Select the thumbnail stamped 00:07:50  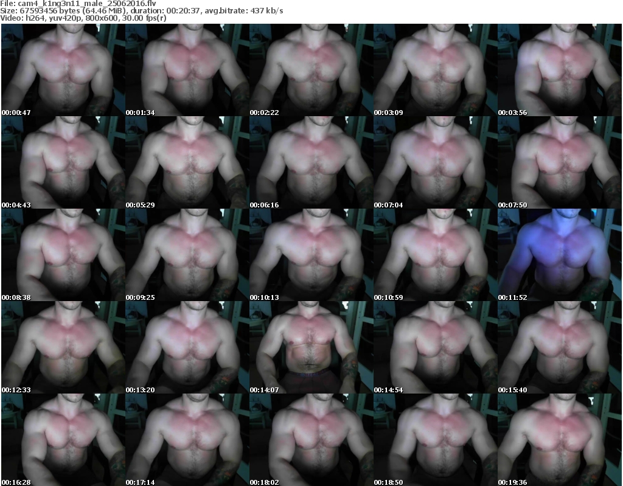tap(560, 162)
